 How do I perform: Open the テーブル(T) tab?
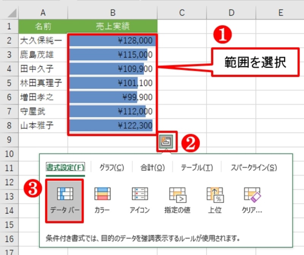(196, 167)
